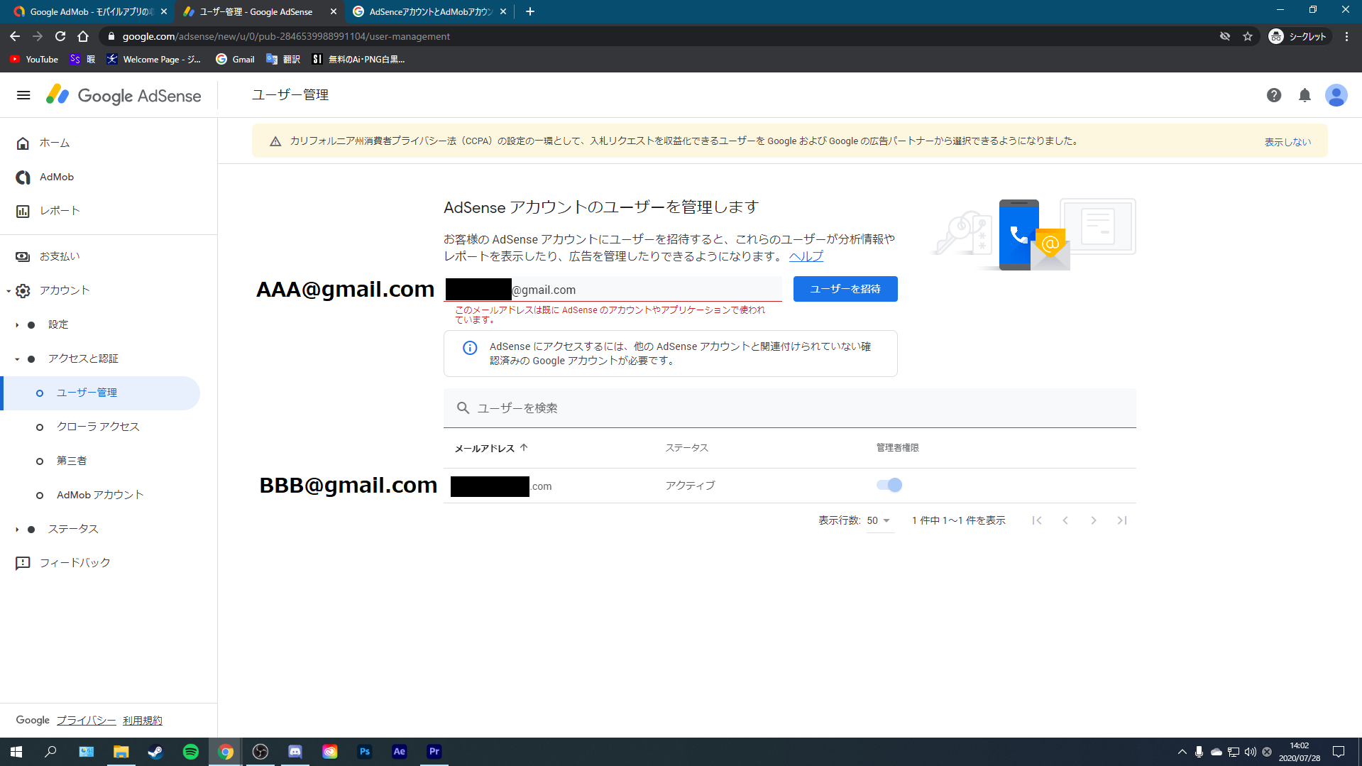
Task: Click the レポート chart icon
Action: pos(23,211)
